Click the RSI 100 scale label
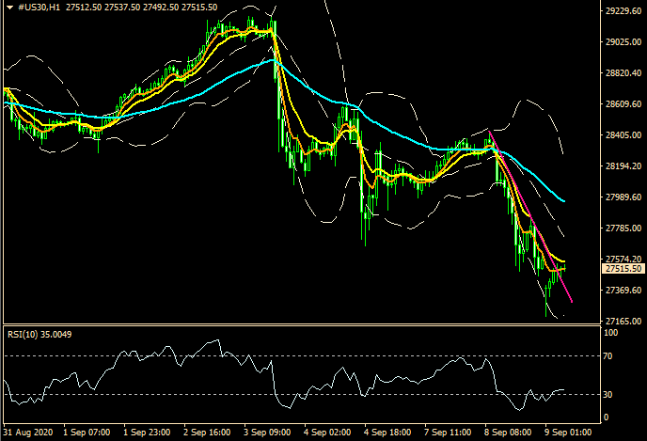This screenshot has height=441, width=647. (609, 333)
